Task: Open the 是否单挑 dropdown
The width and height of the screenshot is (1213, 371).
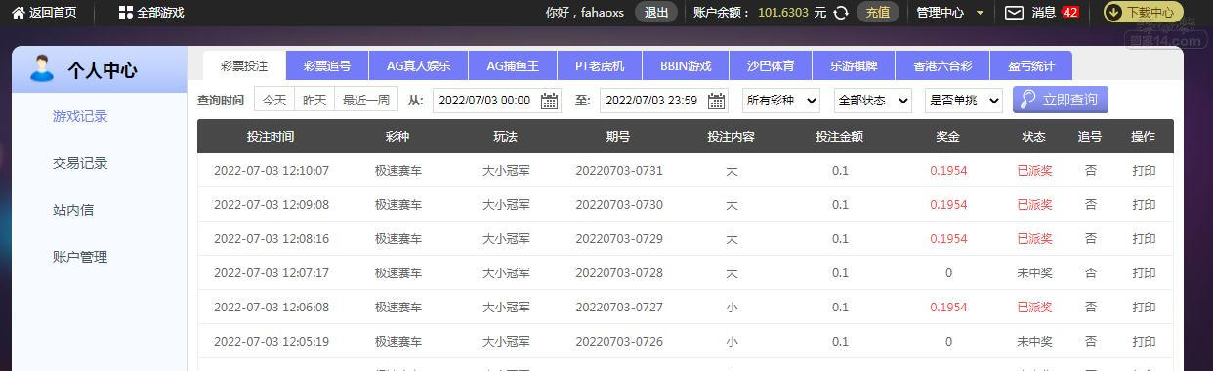Action: tap(963, 100)
